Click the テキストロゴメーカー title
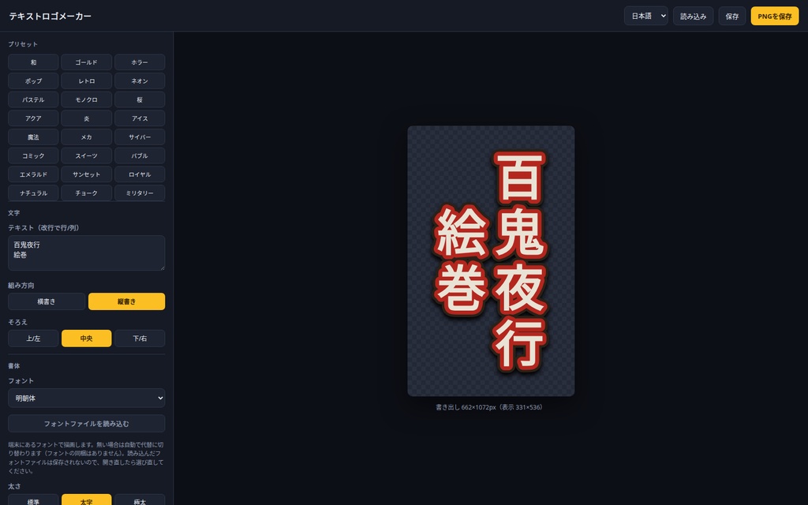This screenshot has height=505, width=808. pyautogui.click(x=50, y=16)
